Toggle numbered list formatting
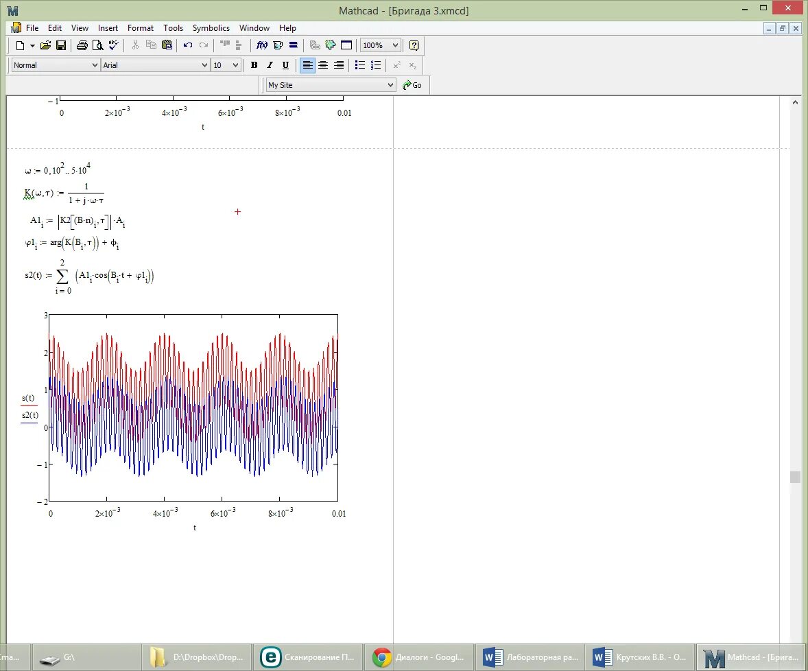The height and width of the screenshot is (671, 808). tap(376, 65)
